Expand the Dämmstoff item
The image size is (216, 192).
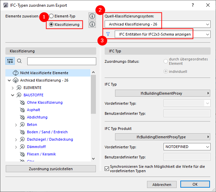[x=16, y=147]
